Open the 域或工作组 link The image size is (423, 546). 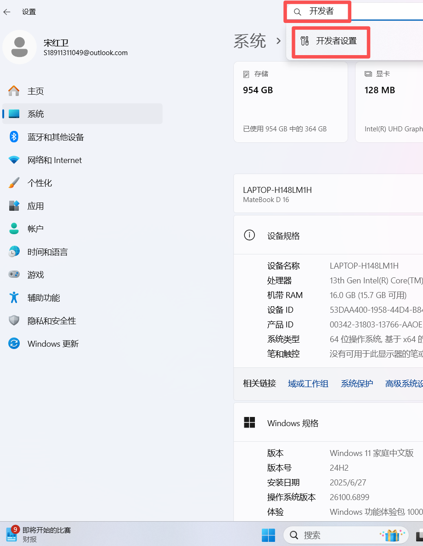point(308,383)
